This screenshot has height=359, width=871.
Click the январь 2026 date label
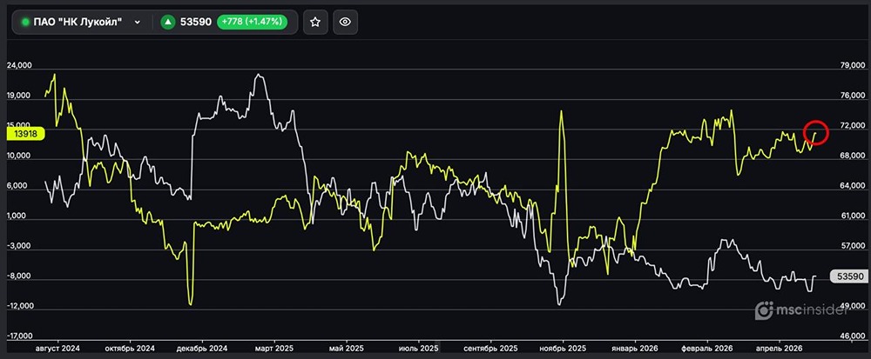point(634,349)
